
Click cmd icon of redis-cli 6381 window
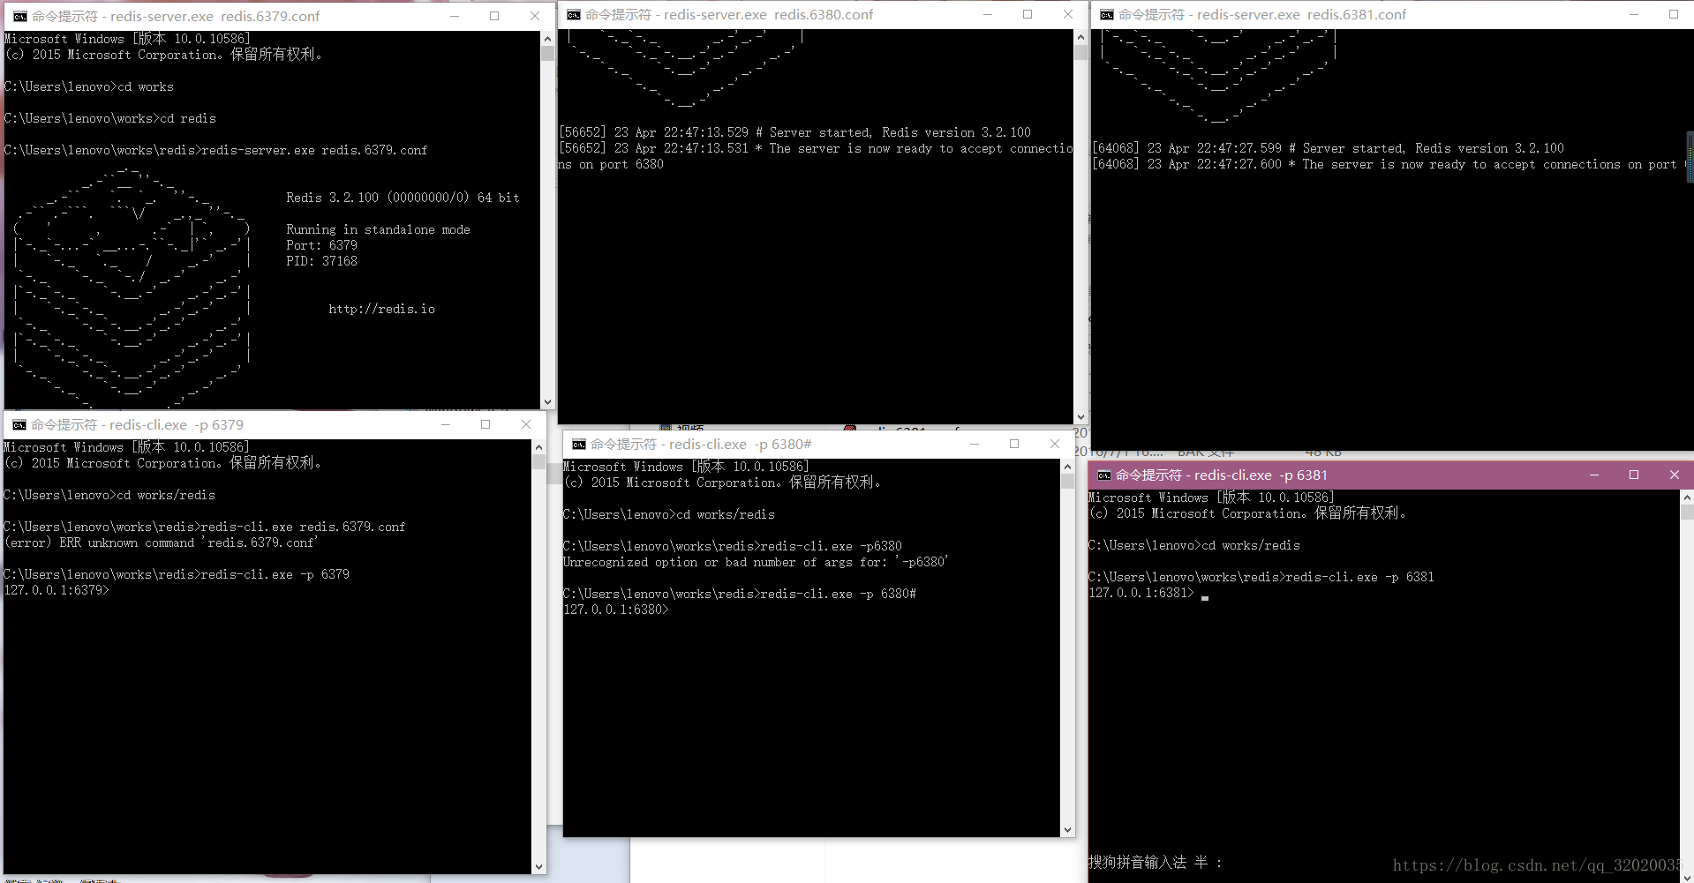pos(1103,475)
